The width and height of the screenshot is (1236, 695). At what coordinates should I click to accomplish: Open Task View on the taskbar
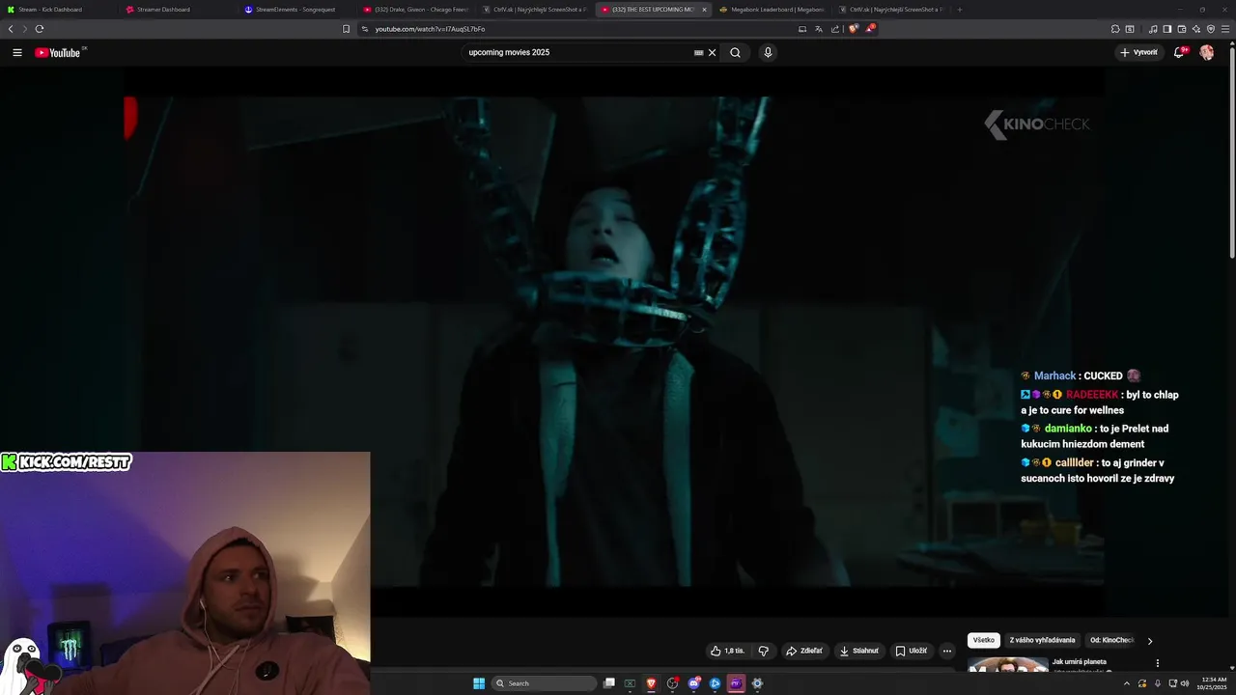point(609,683)
